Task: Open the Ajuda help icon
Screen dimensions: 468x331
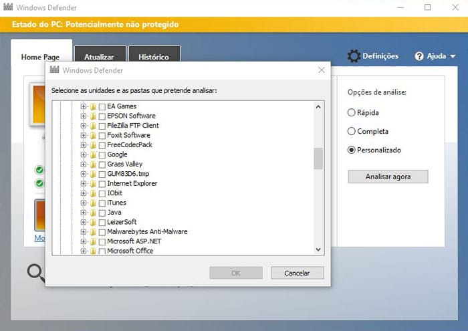Action: coord(419,56)
